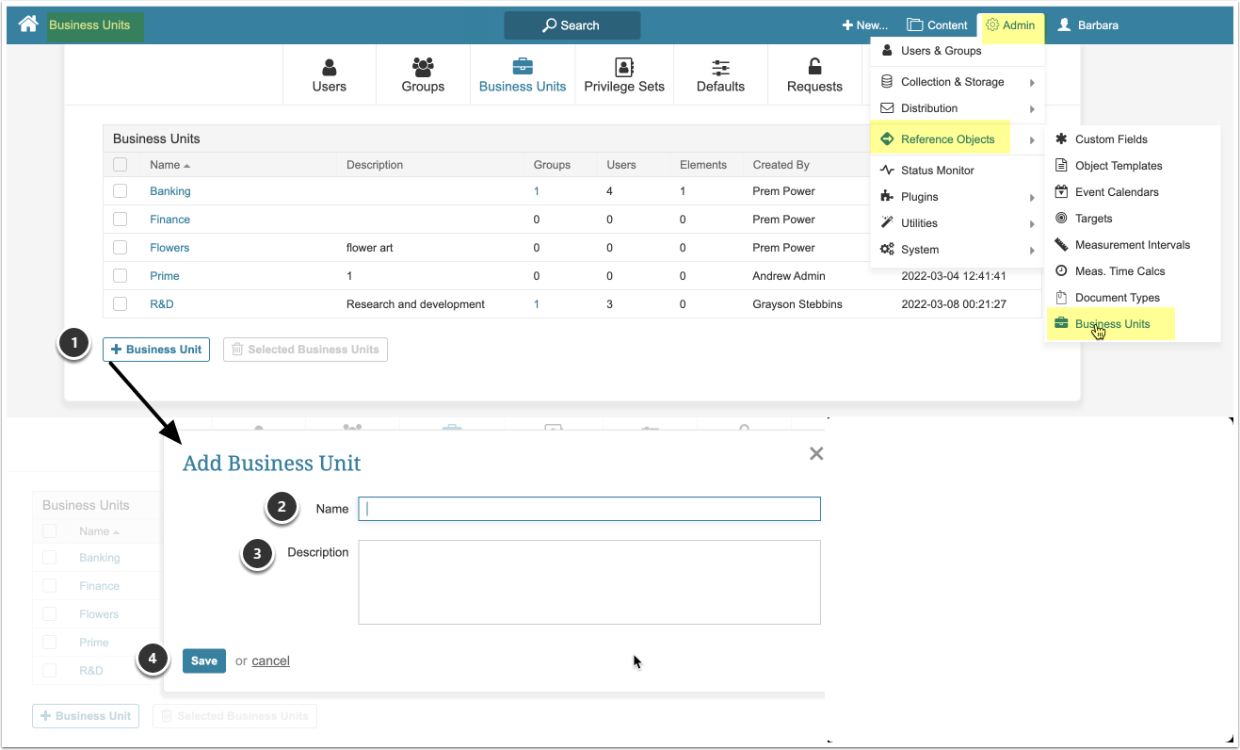Open the Defaults sliders icon tab

[720, 75]
